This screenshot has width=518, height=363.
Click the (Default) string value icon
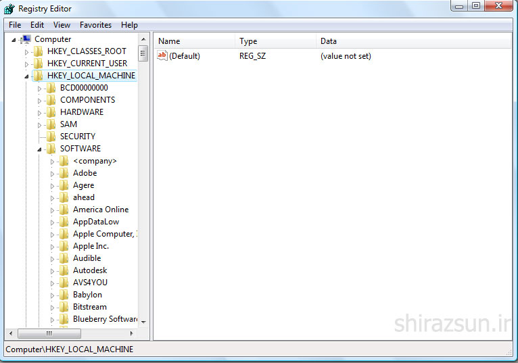(x=162, y=55)
